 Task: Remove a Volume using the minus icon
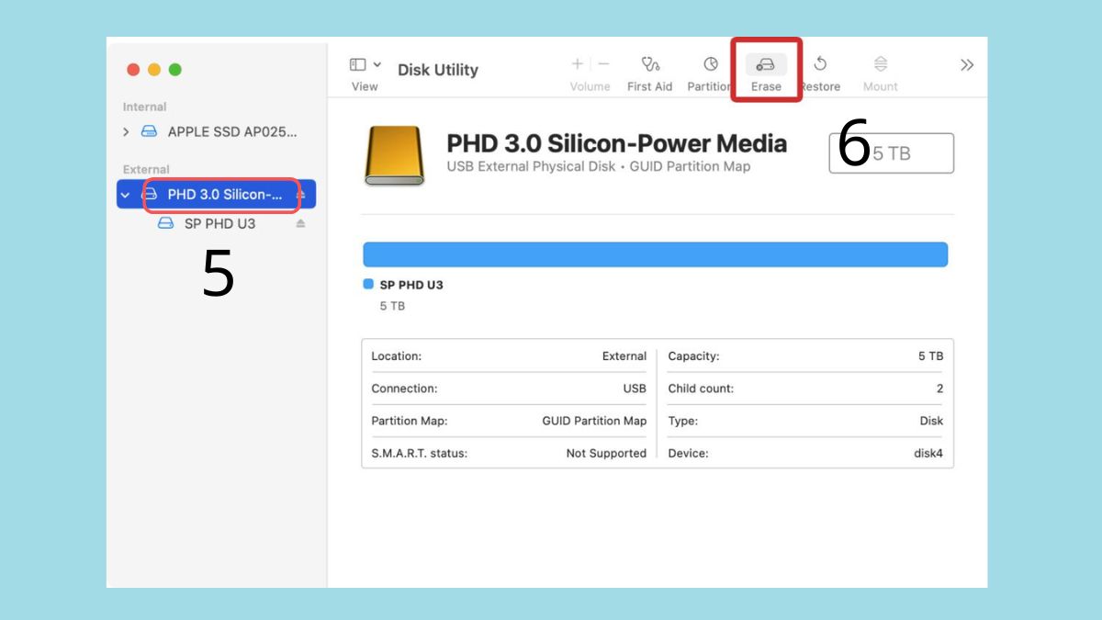602,64
